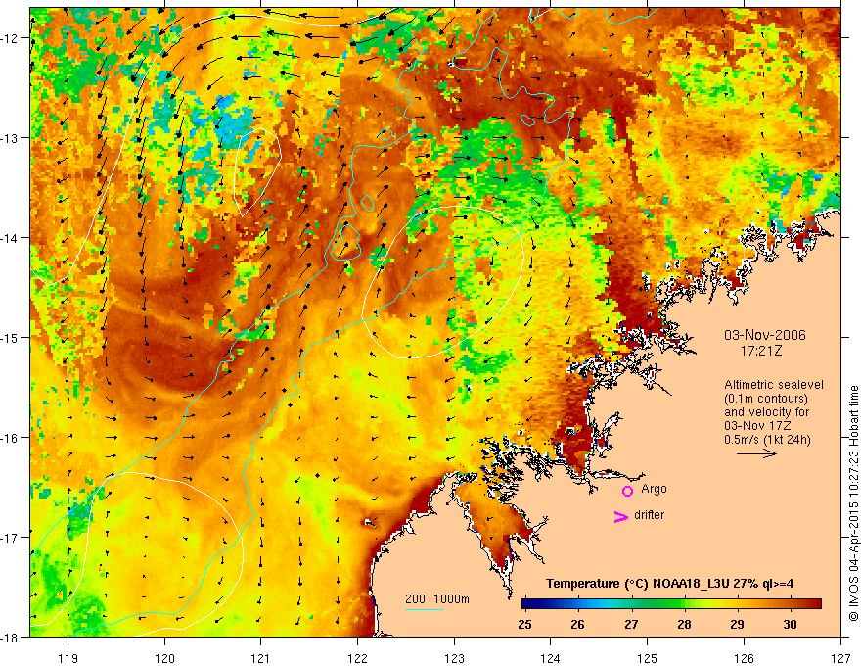Click the date text 03-Nov-2006
The width and height of the screenshot is (861, 666).
click(x=765, y=335)
